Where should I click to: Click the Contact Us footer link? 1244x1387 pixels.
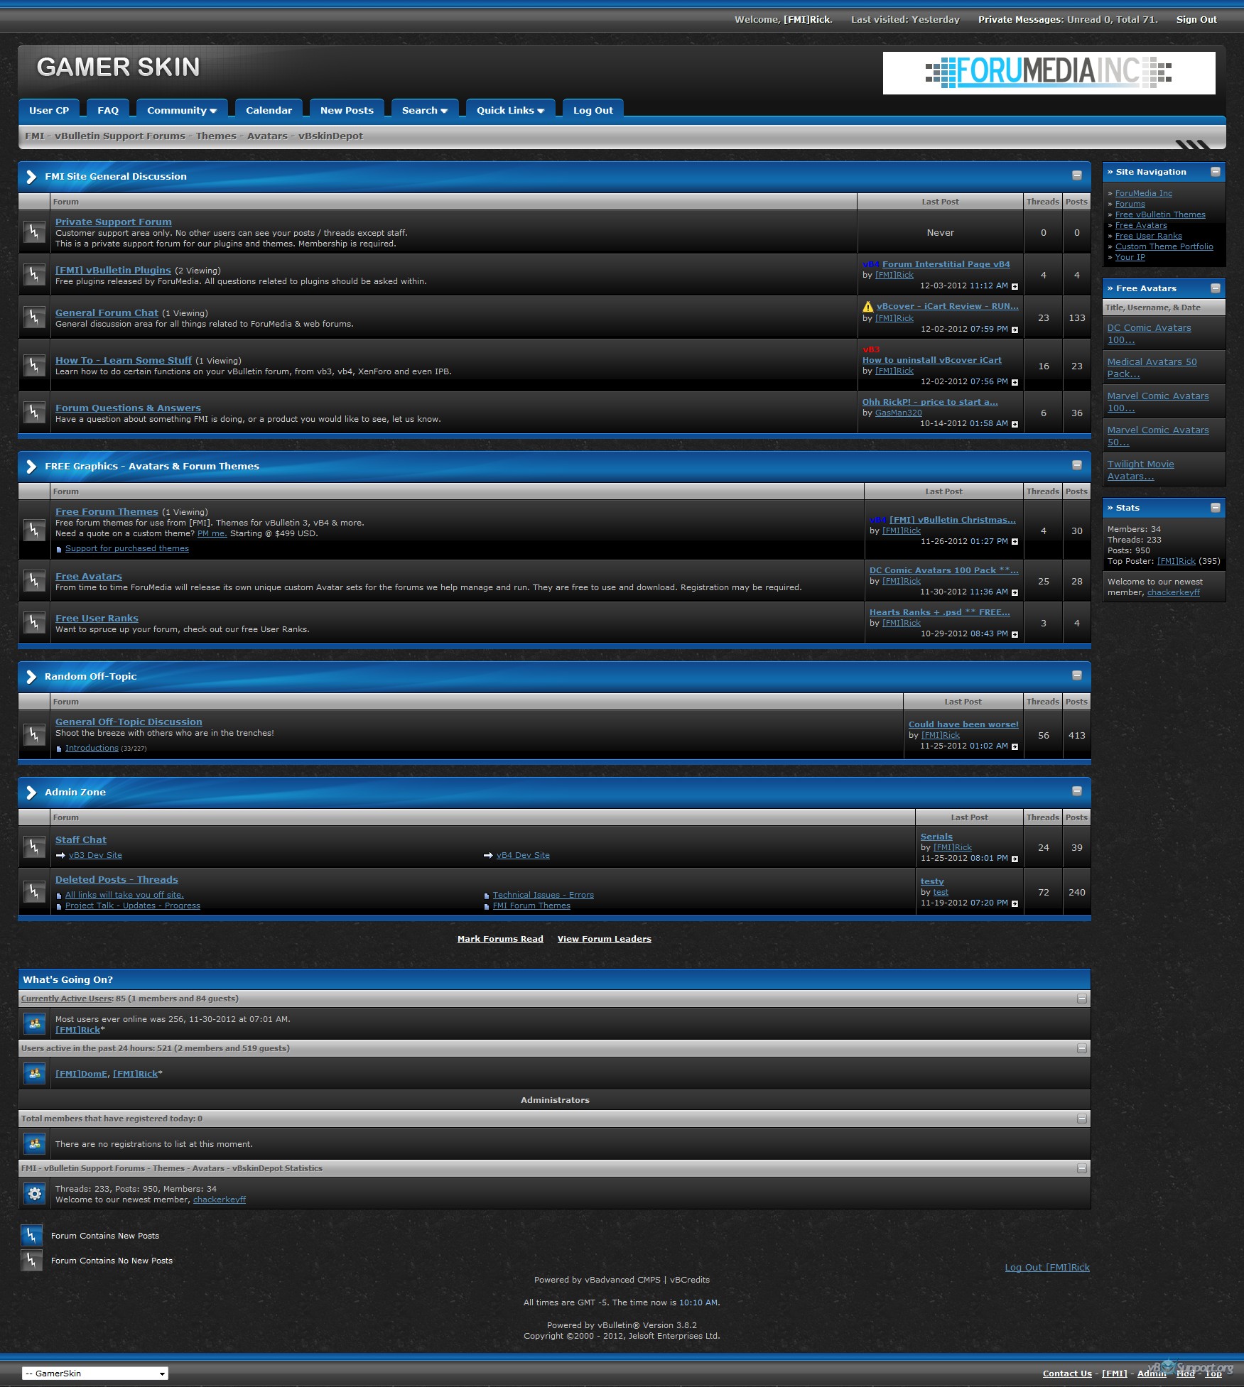pos(1067,1374)
